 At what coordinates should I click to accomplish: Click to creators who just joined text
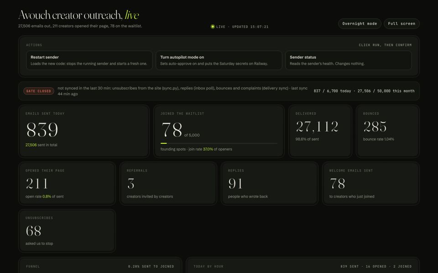pyautogui.click(x=352, y=197)
